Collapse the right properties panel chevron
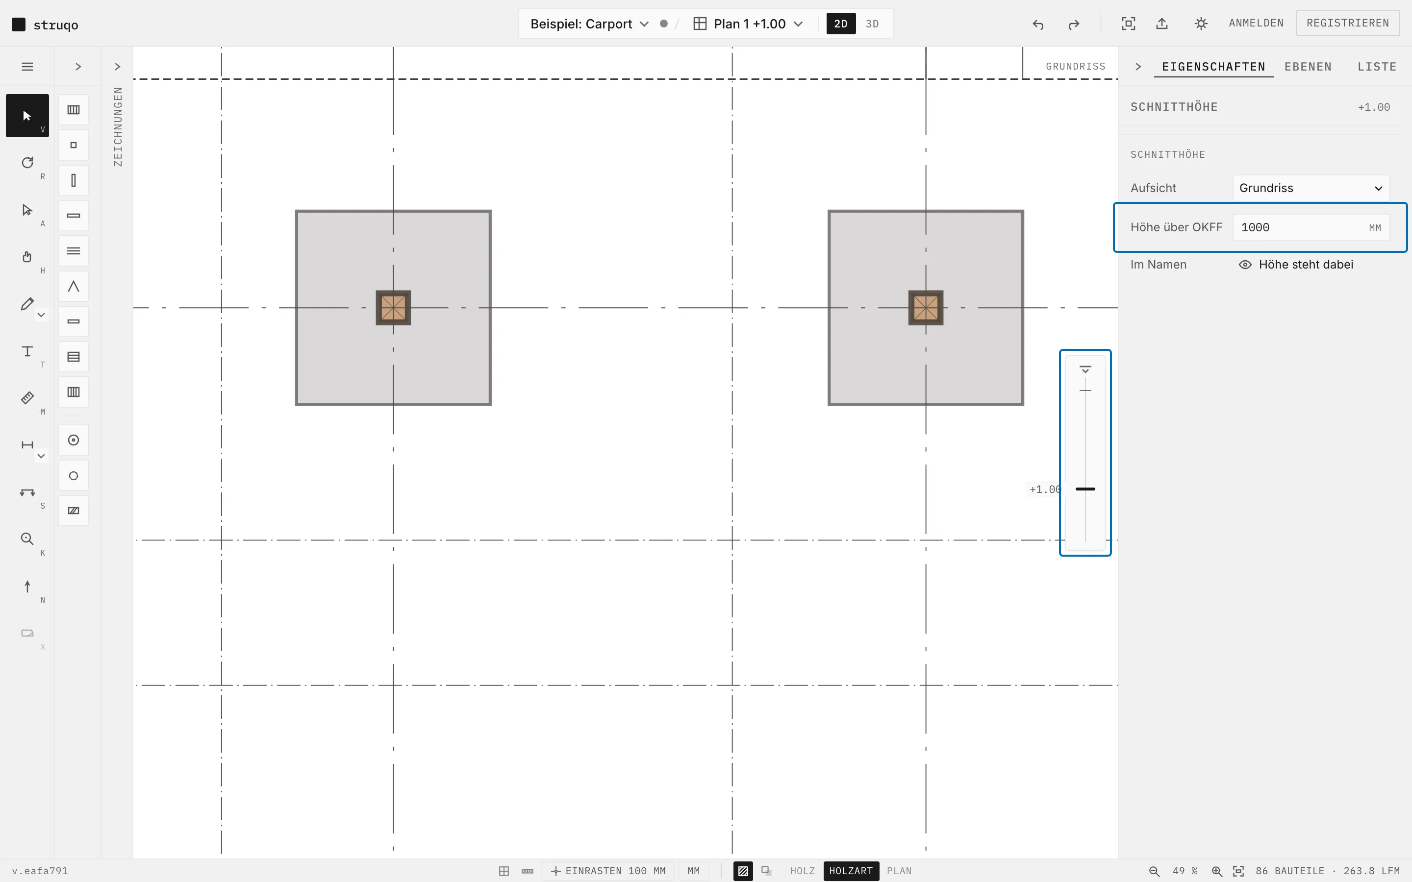The image size is (1412, 882). (1138, 67)
